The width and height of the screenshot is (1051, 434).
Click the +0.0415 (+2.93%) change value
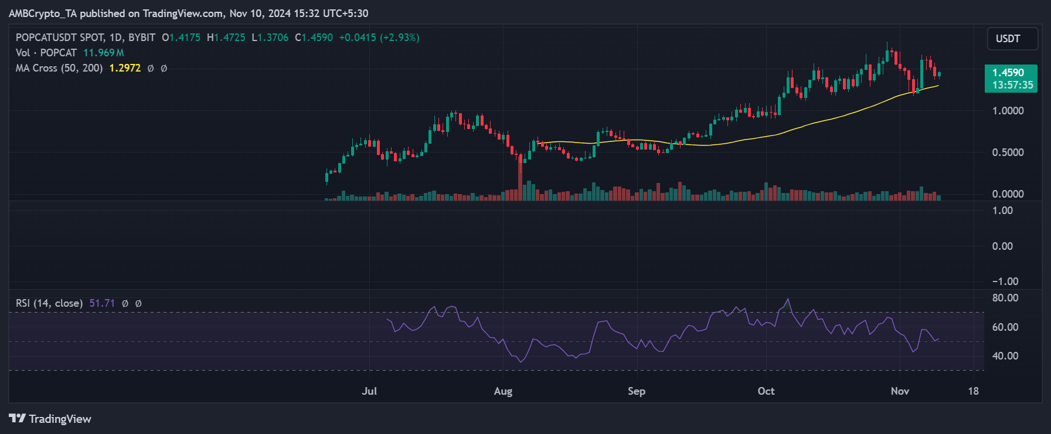(379, 38)
